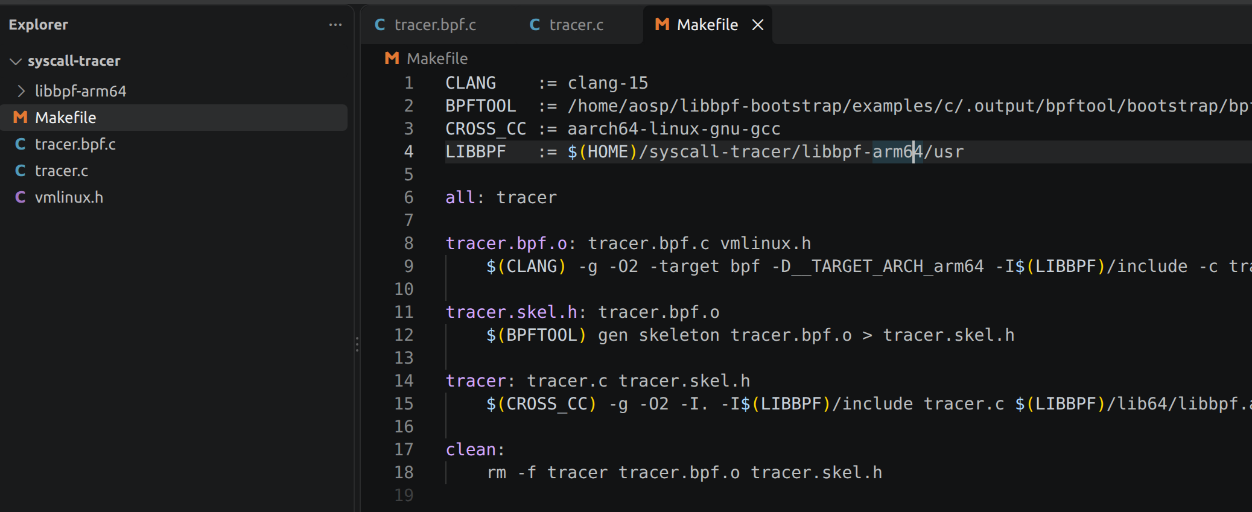Expand the libbpf-arm64 folder chevron
This screenshot has height=512, width=1252.
[x=21, y=91]
